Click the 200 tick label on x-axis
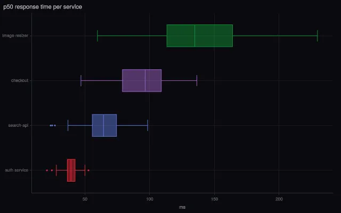Viewport: 341px width, 213px height. [x=279, y=199]
